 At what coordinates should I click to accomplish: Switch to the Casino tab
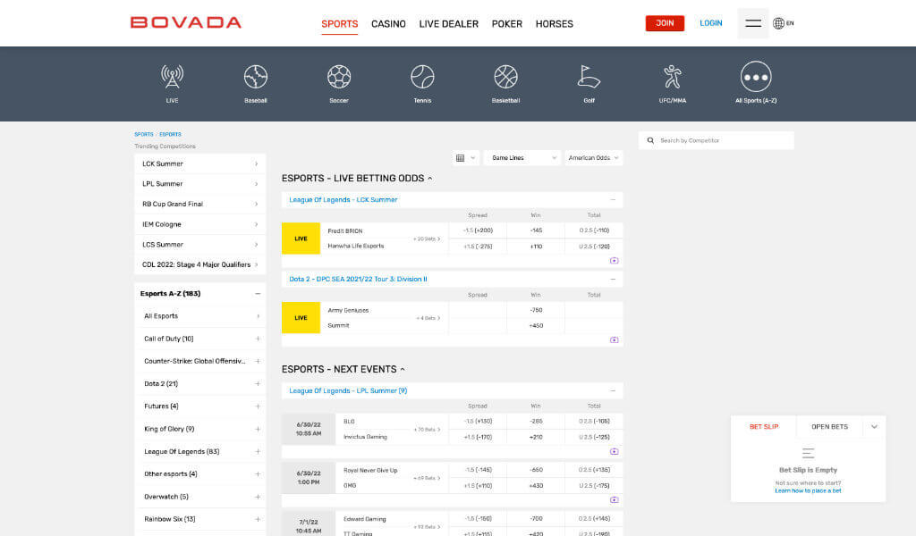[x=388, y=24]
